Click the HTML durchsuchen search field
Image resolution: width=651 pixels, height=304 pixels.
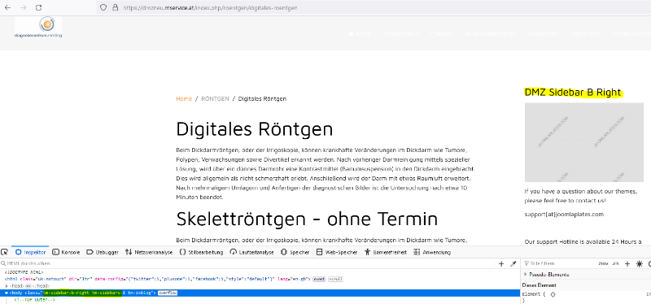[x=249, y=264]
